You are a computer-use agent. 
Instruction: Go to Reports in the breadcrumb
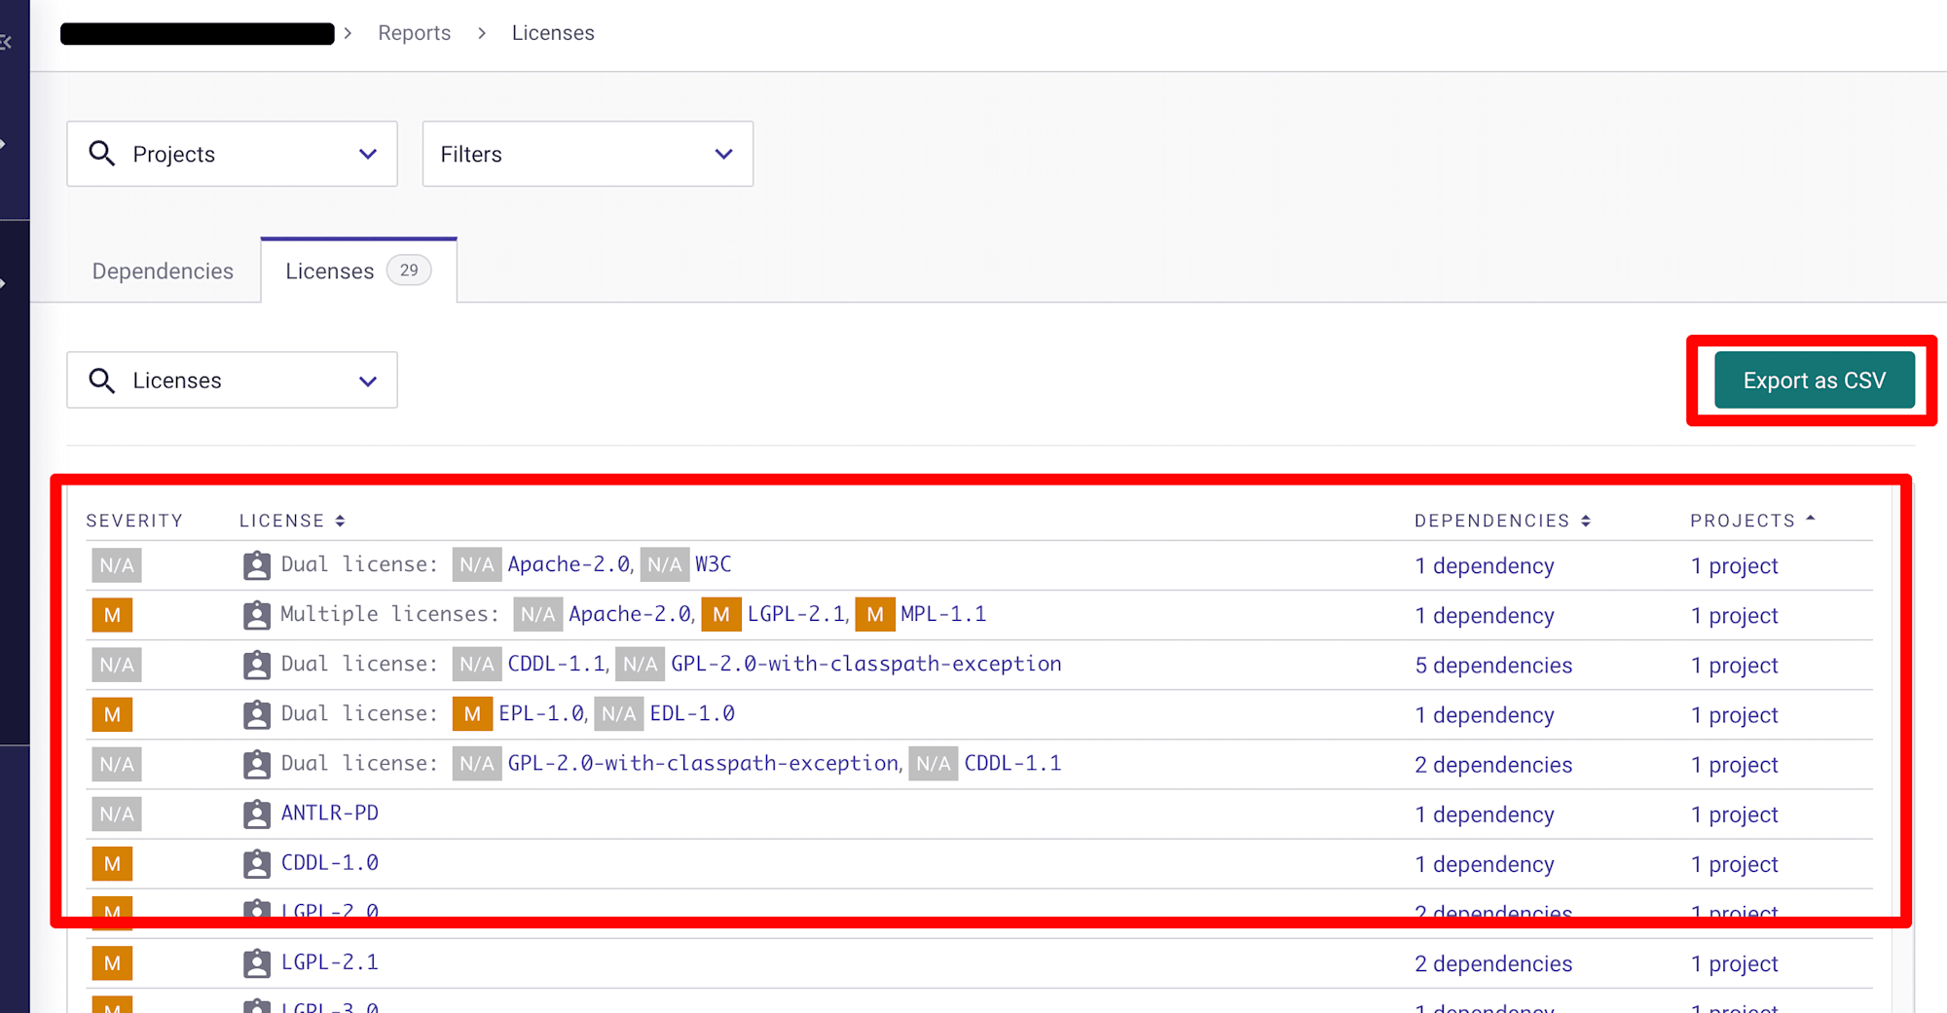tap(415, 33)
